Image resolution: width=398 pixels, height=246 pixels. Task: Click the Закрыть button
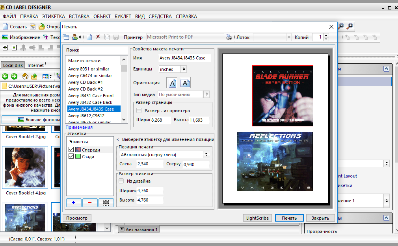tap(320, 218)
